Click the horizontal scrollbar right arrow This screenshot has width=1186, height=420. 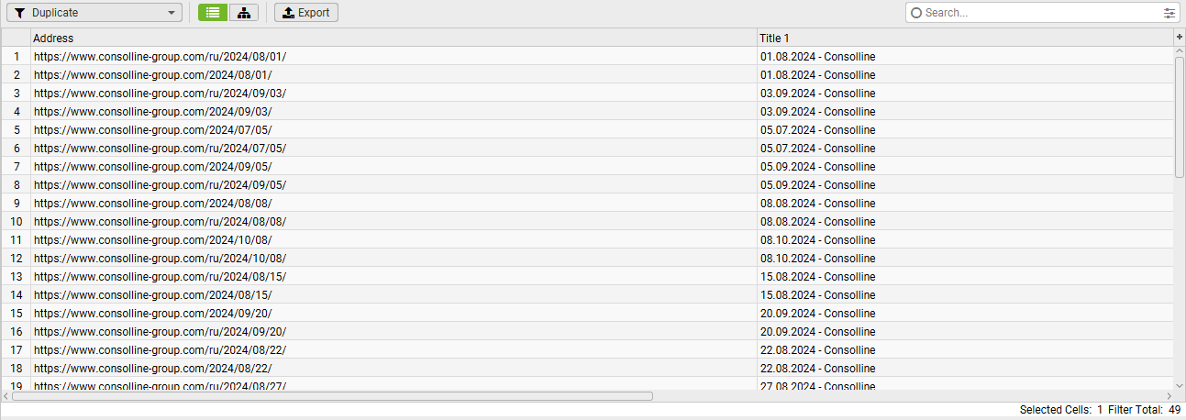point(1169,396)
